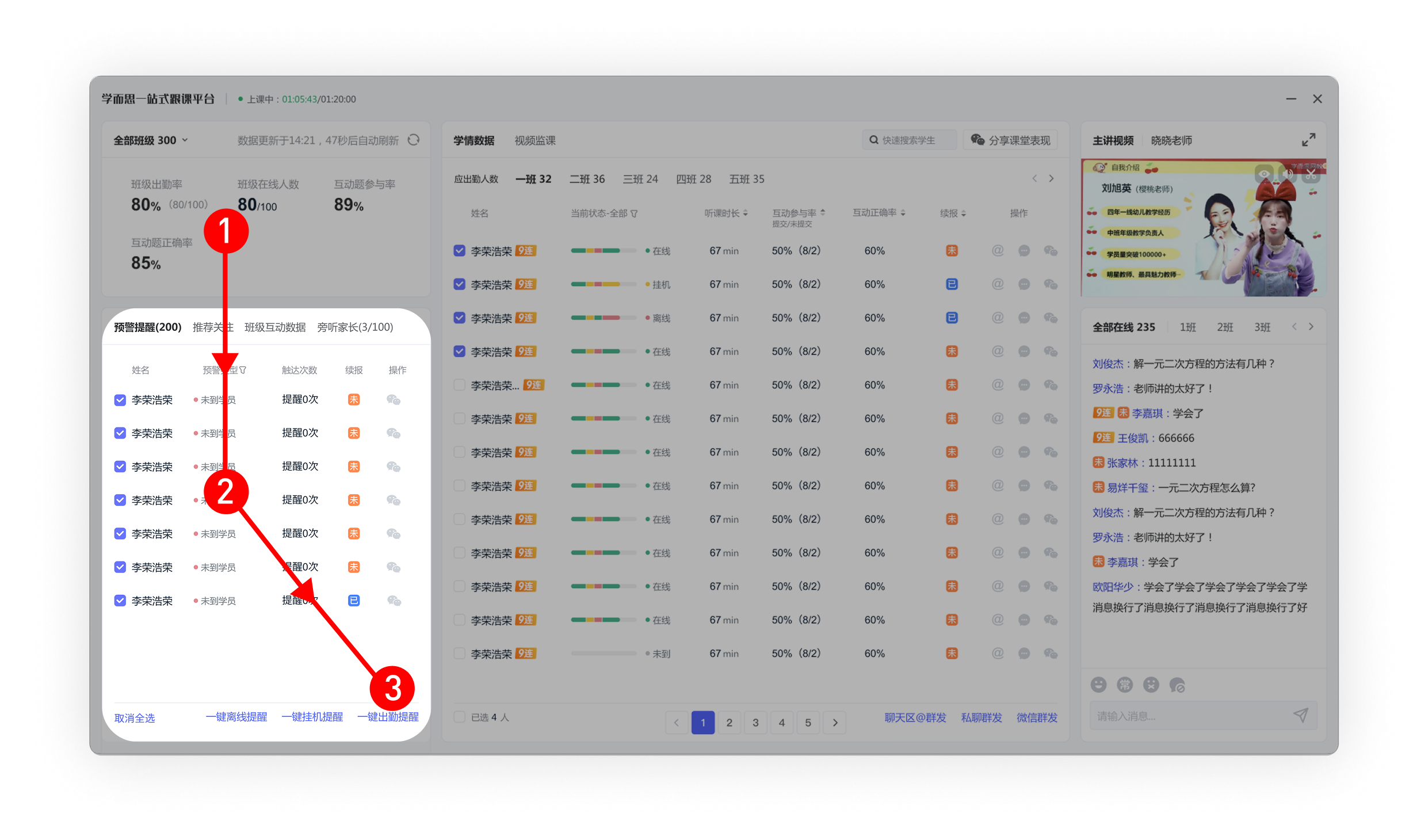Viewport: 1413px width, 829px height.
Task: Expand the 主讲视频 panel to fullscreen
Action: tap(1308, 140)
